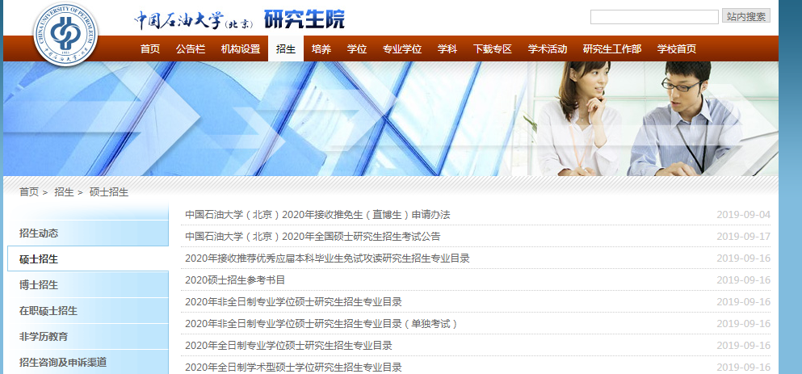Go to 培养 in the navigation bar
The width and height of the screenshot is (802, 374).
pyautogui.click(x=321, y=49)
